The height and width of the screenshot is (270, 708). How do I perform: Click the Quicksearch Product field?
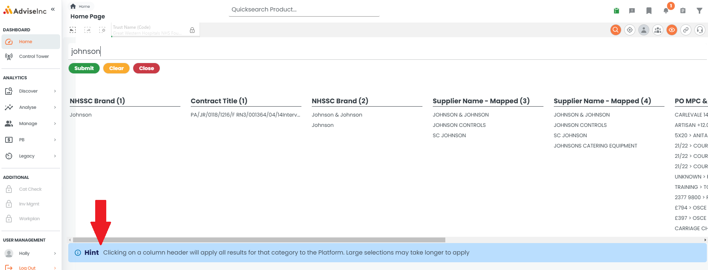304,10
